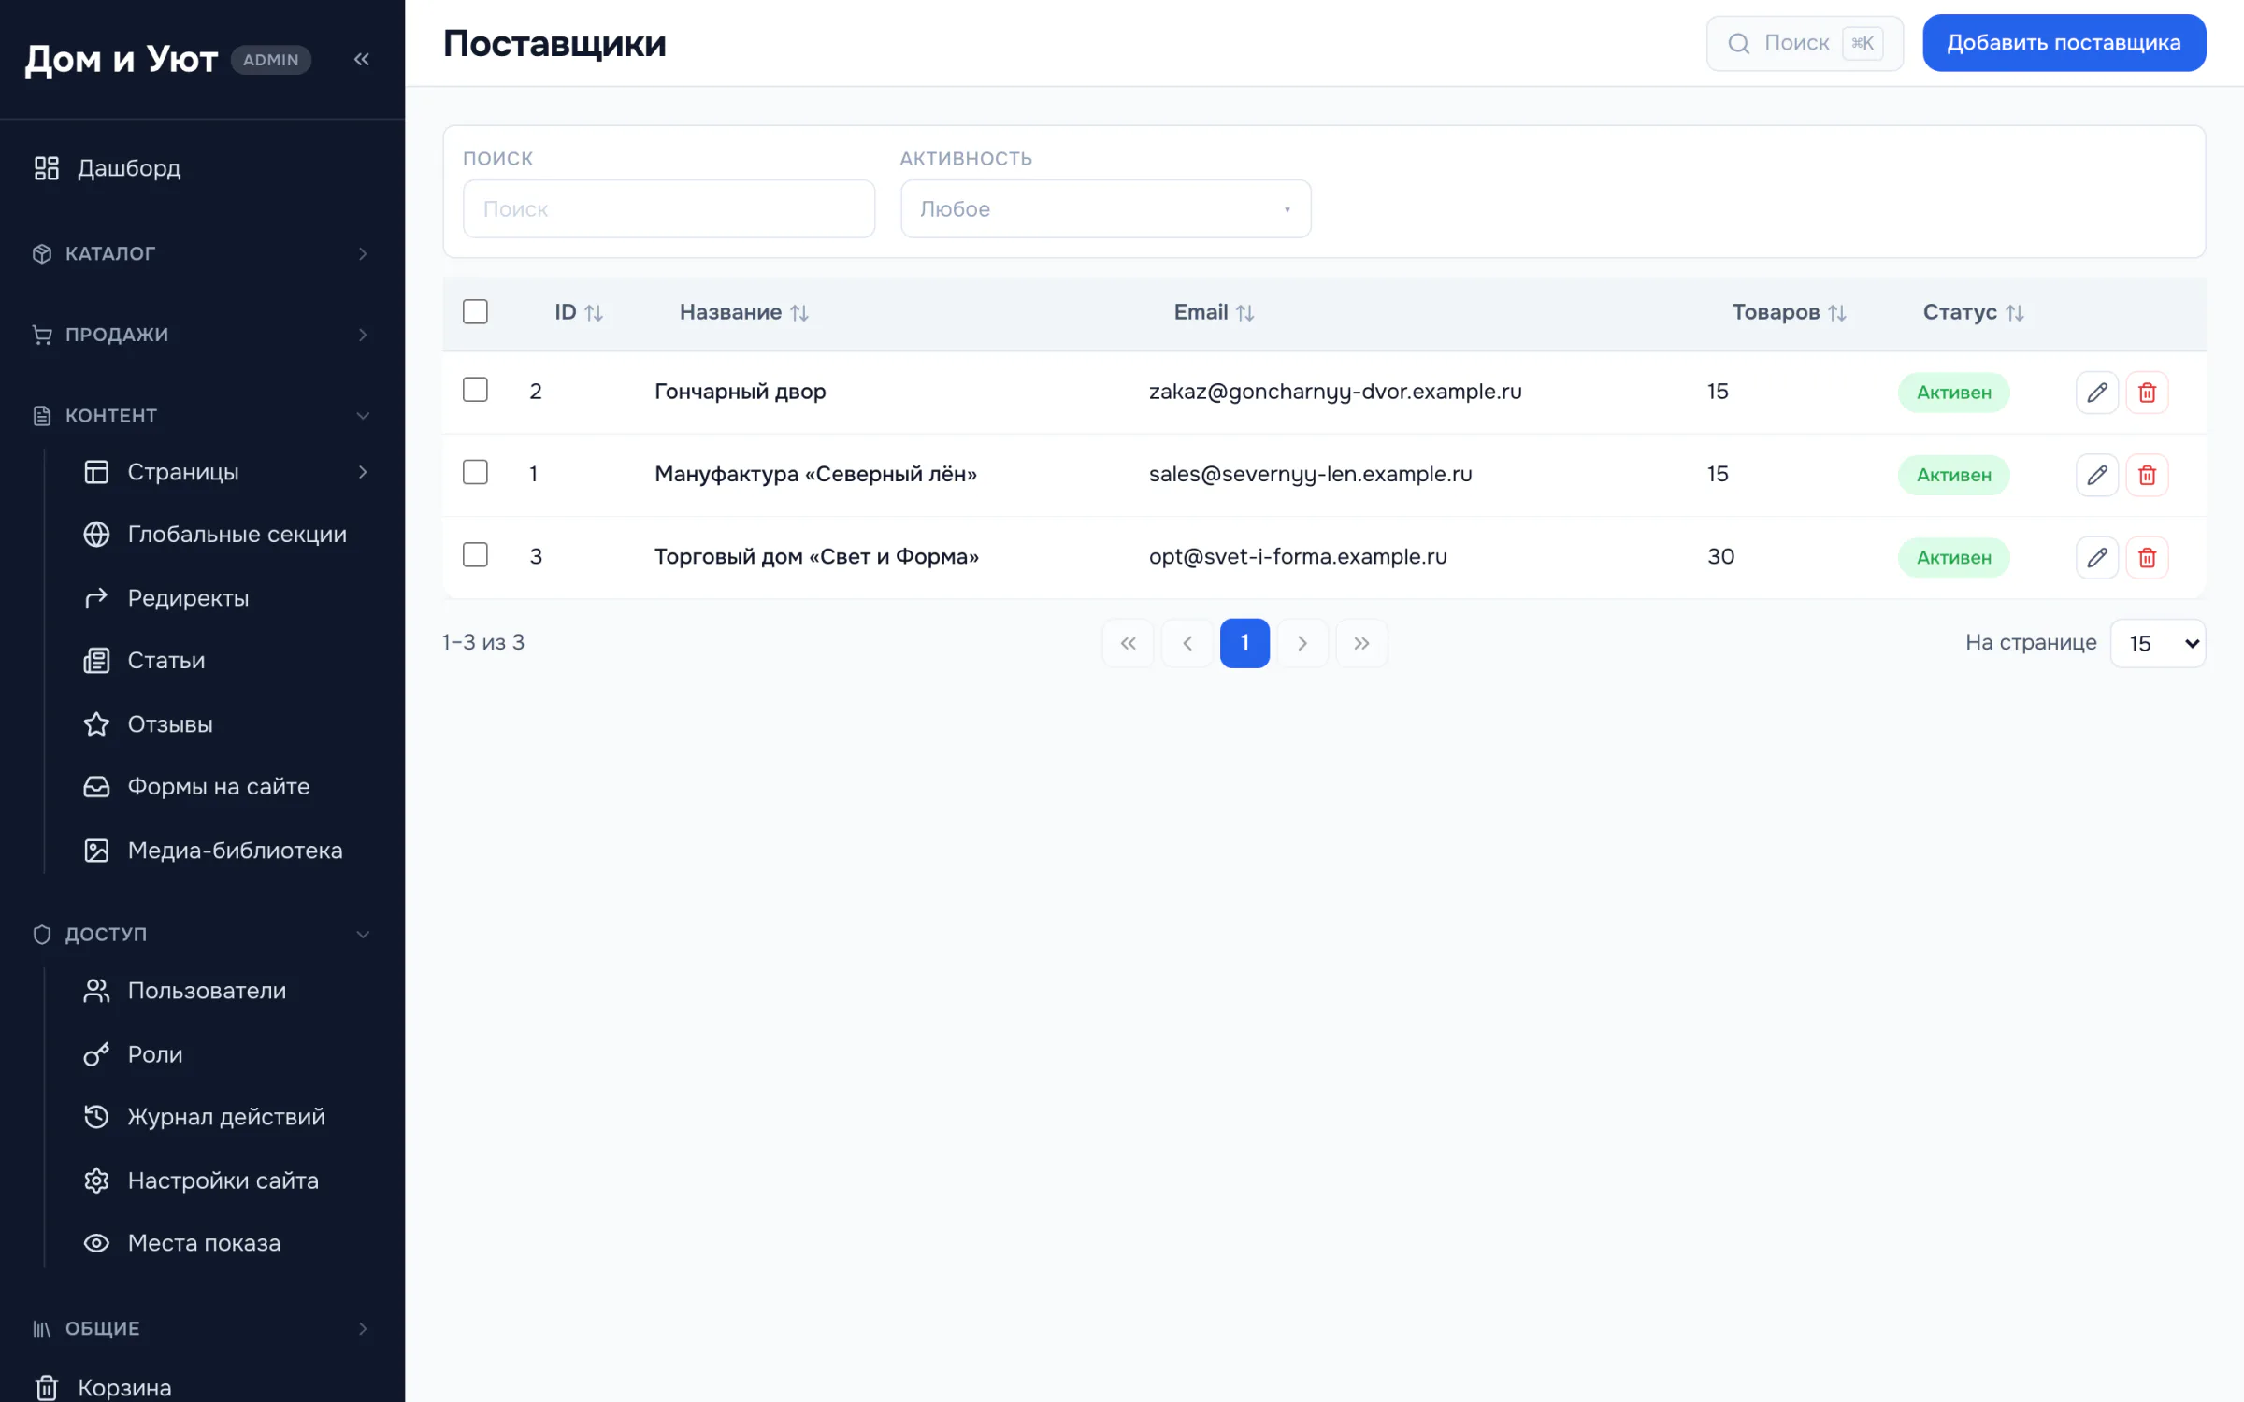This screenshot has height=1402, width=2244.
Task: Click the Добавить поставщика button
Action: coord(2064,43)
